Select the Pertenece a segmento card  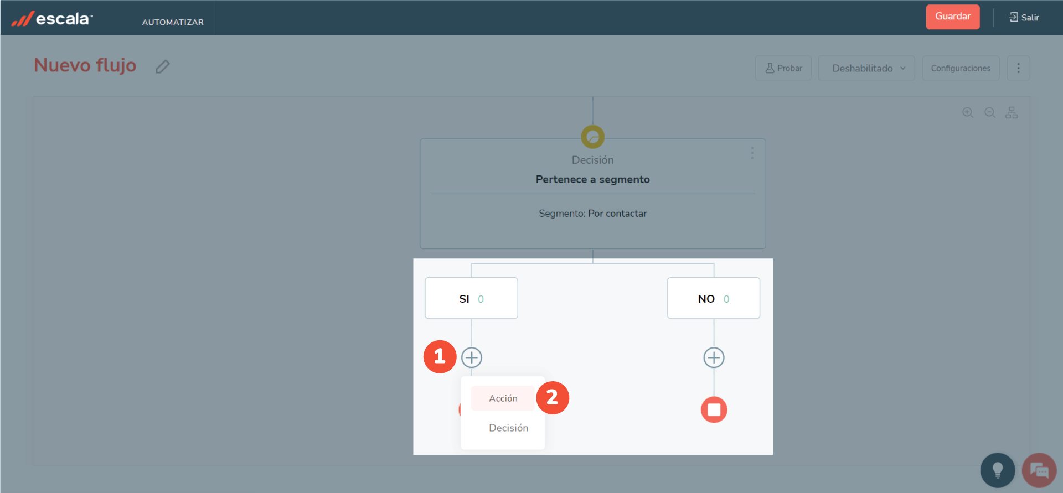[592, 194]
